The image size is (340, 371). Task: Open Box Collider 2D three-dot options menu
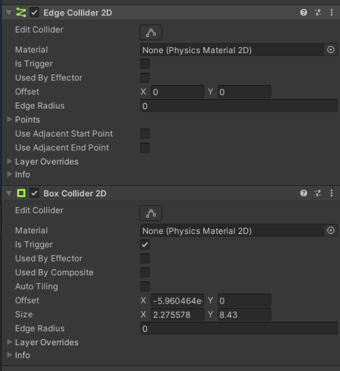point(331,193)
